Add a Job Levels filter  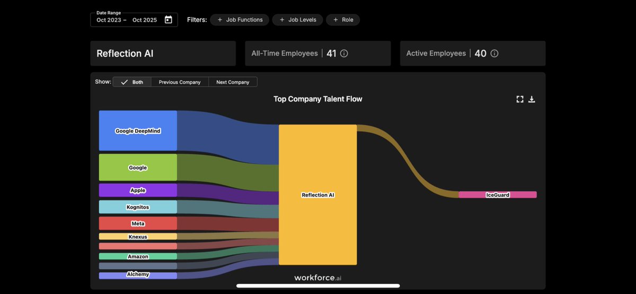pos(297,20)
